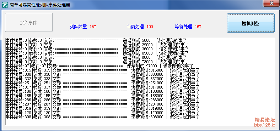Click the log line for 事件编号:251
280x131 pixels.
[x=102, y=83]
